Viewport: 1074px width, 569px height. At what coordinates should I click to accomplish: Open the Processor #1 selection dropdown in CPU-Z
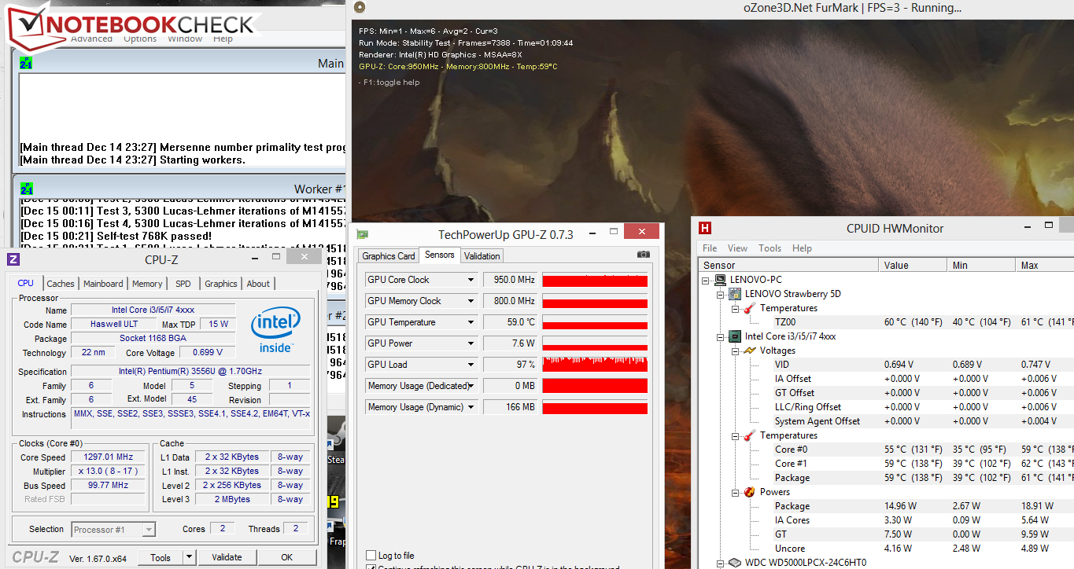pos(149,530)
